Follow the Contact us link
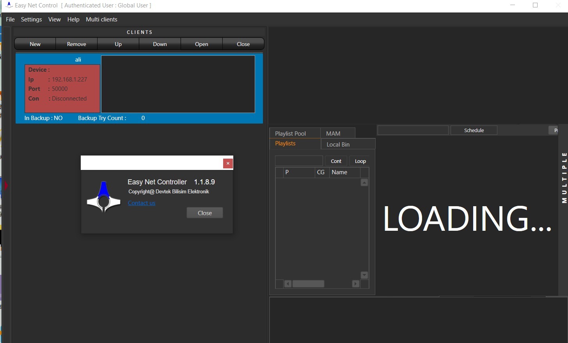 click(x=142, y=203)
